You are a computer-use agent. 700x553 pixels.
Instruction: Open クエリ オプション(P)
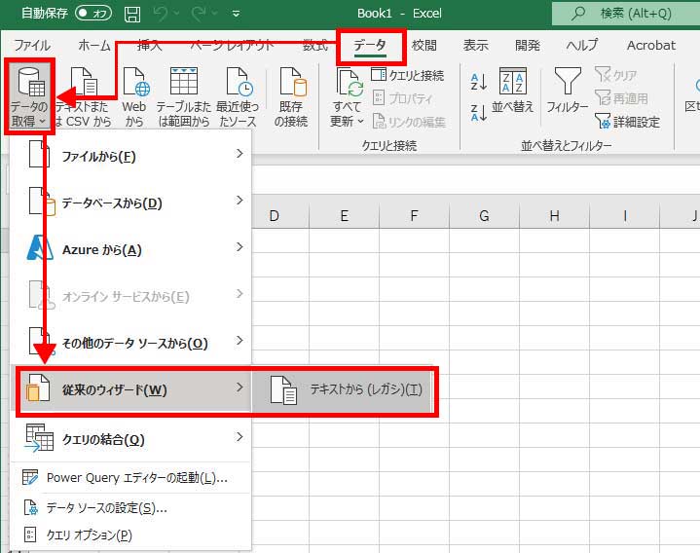[130, 535]
